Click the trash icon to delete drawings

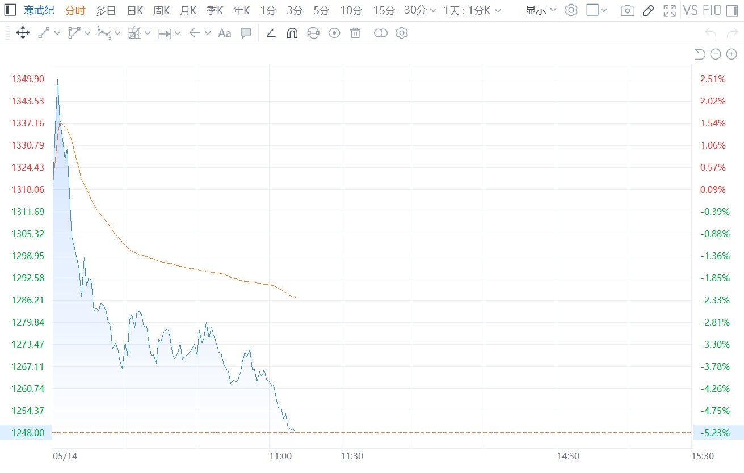355,33
